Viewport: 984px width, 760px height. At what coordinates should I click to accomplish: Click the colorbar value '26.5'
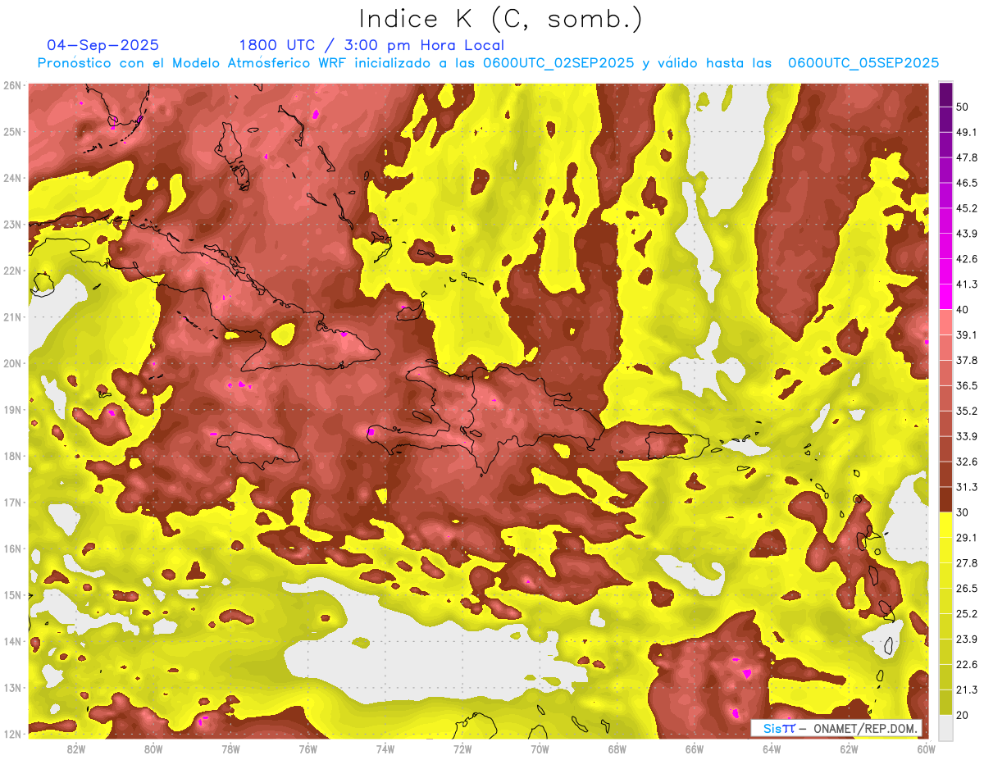(x=967, y=589)
